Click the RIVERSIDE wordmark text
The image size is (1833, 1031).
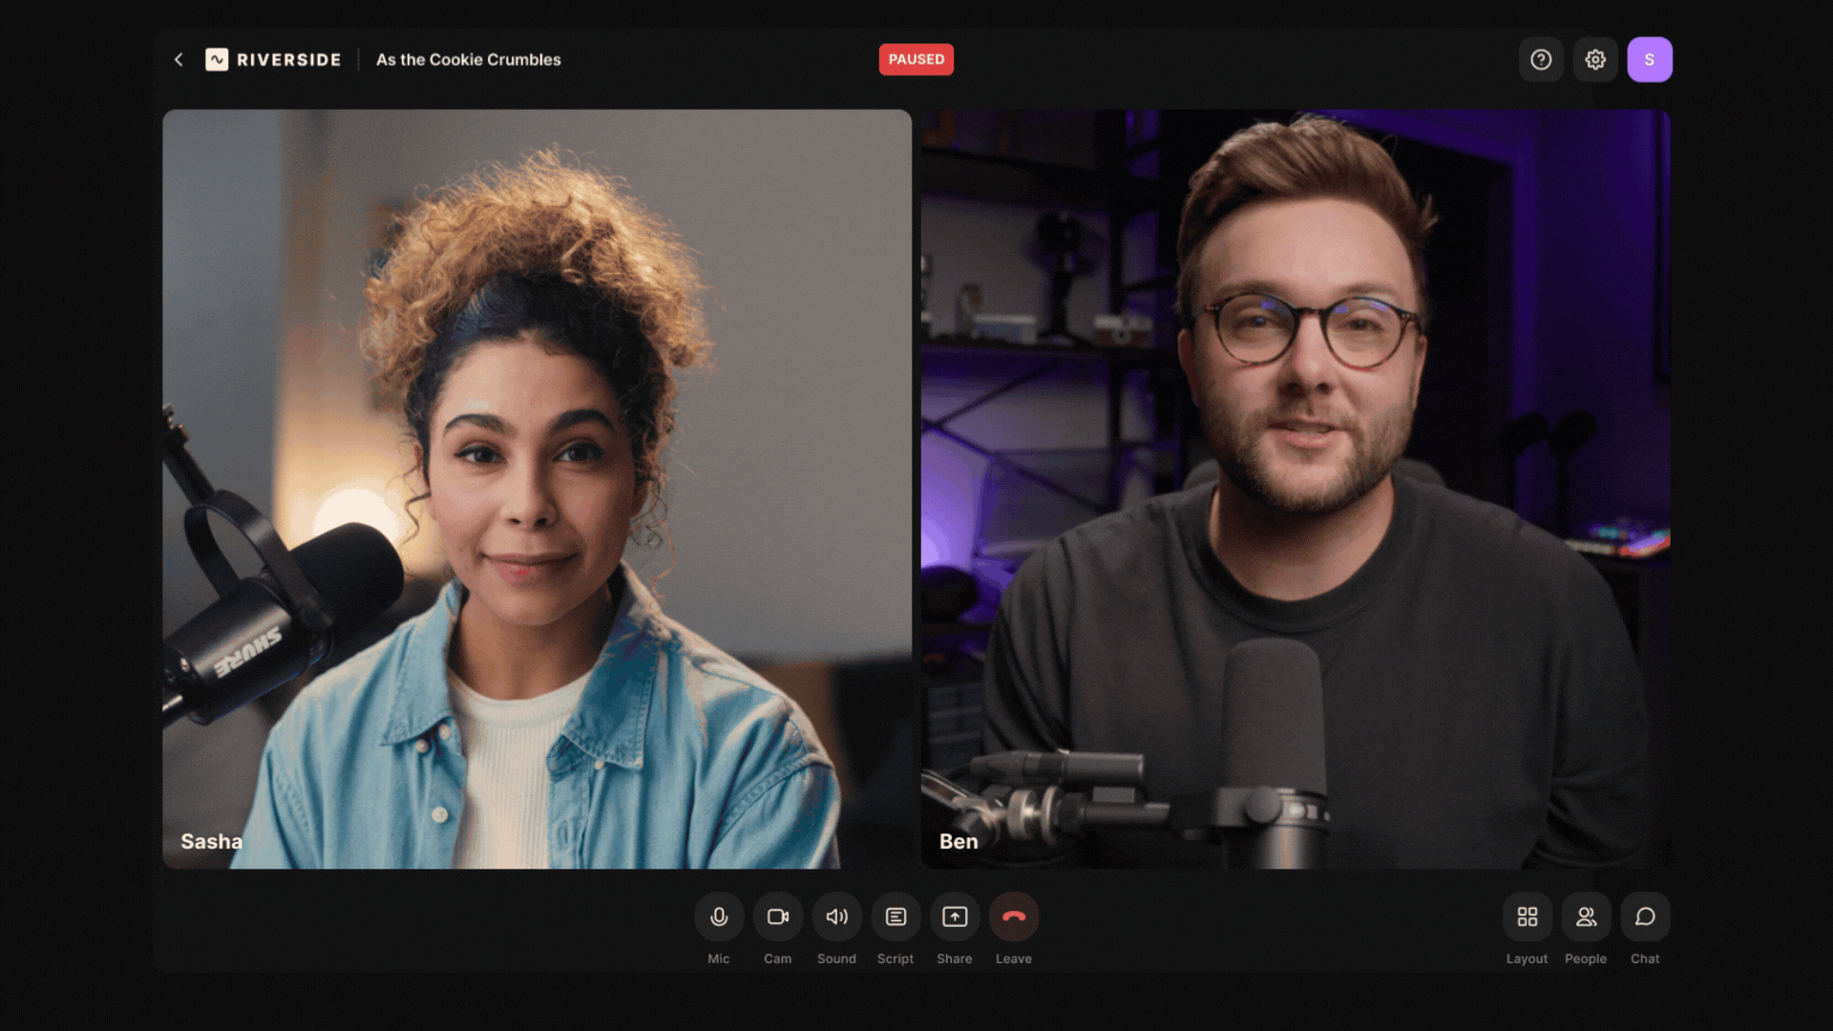289,59
